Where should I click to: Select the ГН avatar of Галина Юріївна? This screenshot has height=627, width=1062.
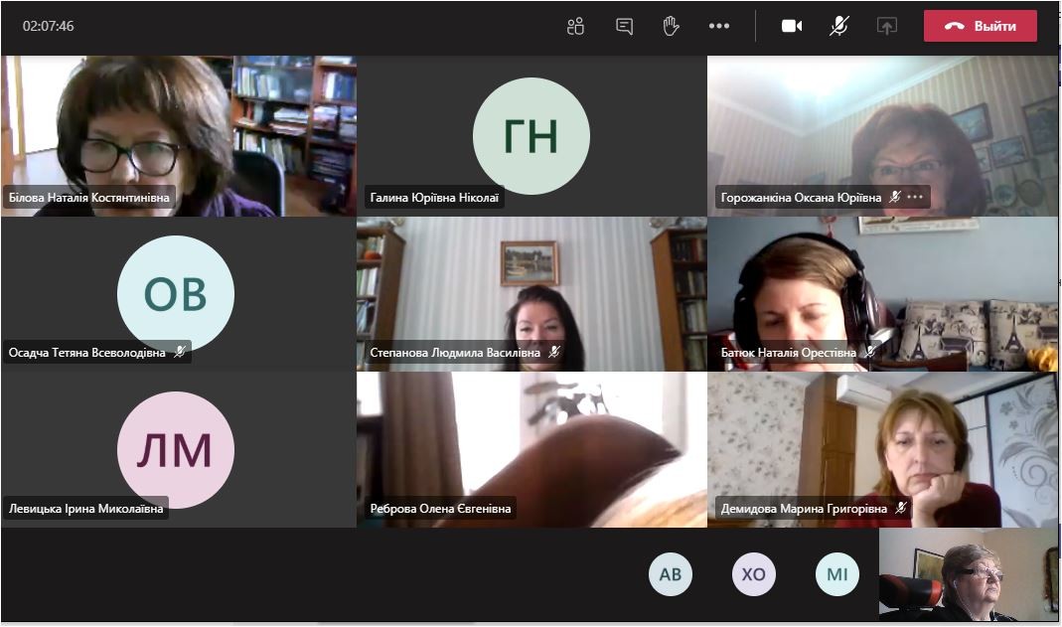click(531, 136)
